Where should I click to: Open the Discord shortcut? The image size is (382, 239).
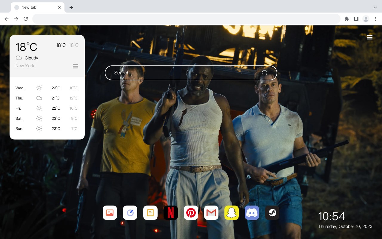click(x=252, y=213)
